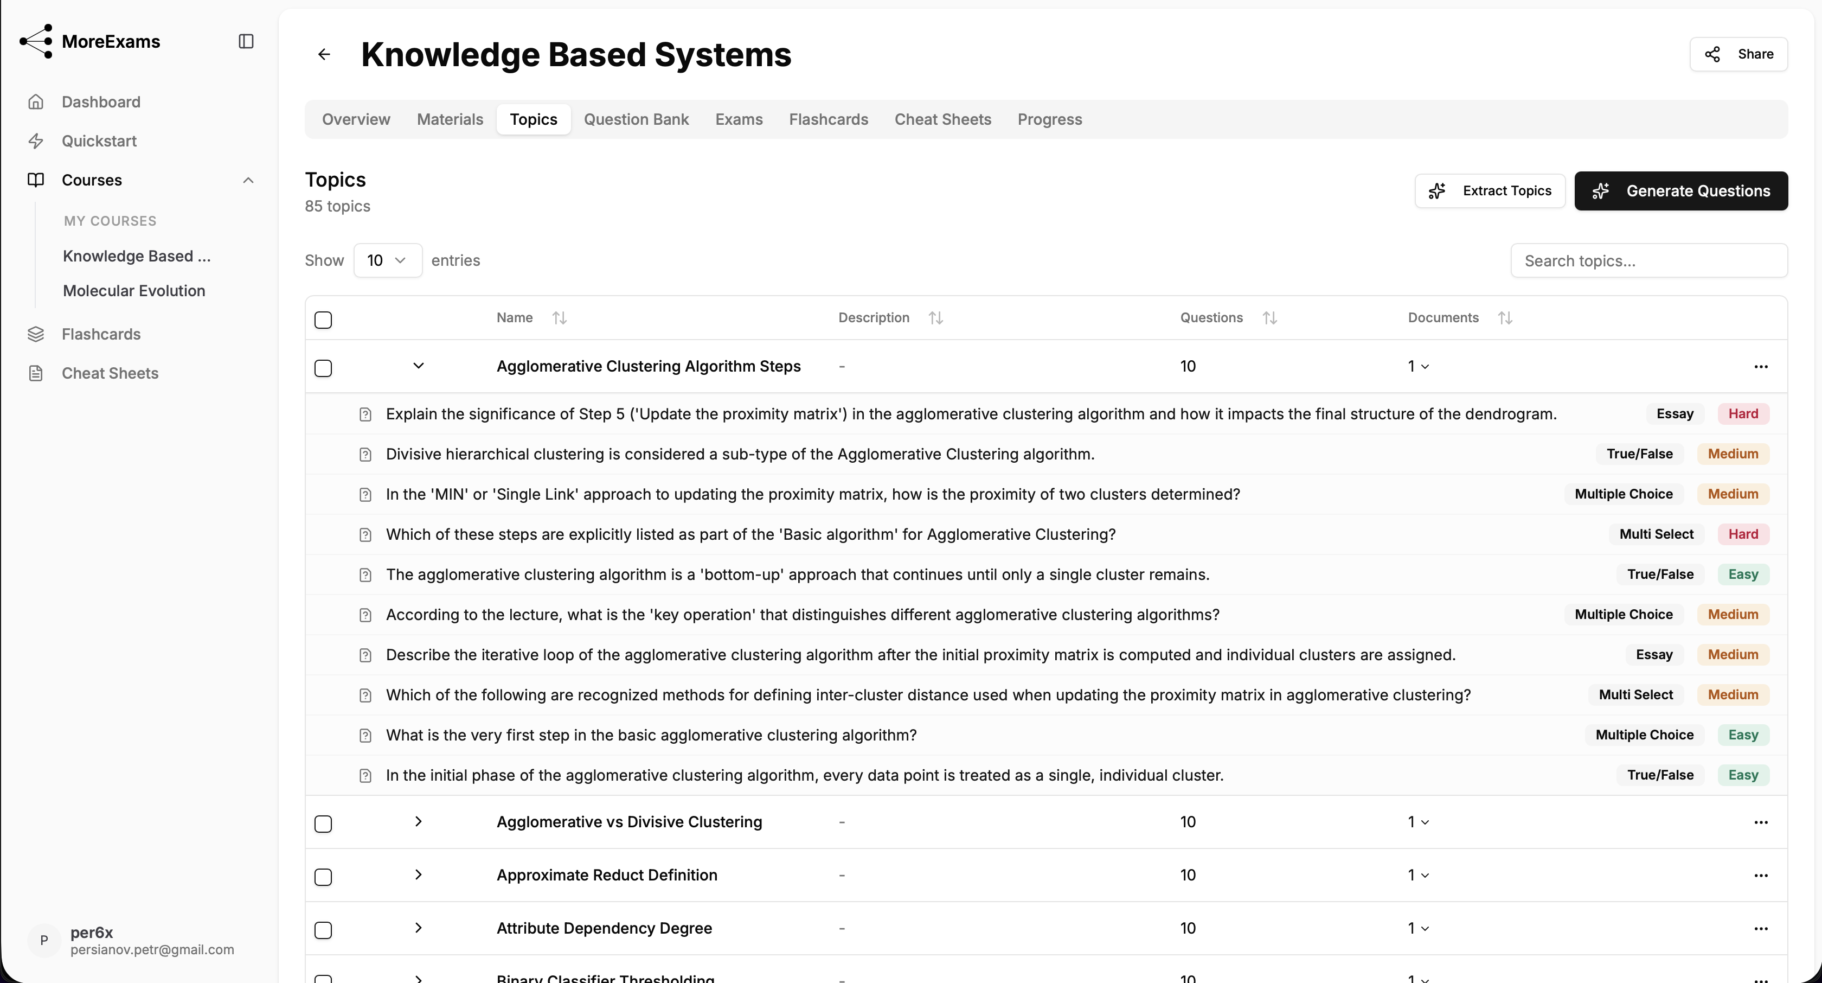Click the Generate Questions button
Image resolution: width=1822 pixels, height=983 pixels.
[x=1680, y=191]
